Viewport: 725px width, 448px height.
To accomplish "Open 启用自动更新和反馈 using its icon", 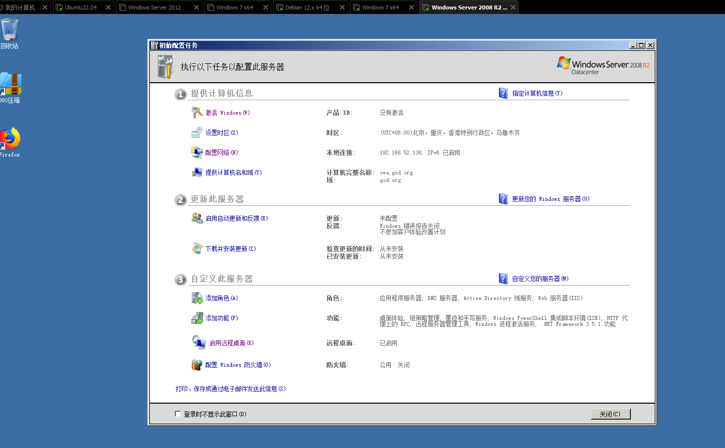I will (197, 218).
